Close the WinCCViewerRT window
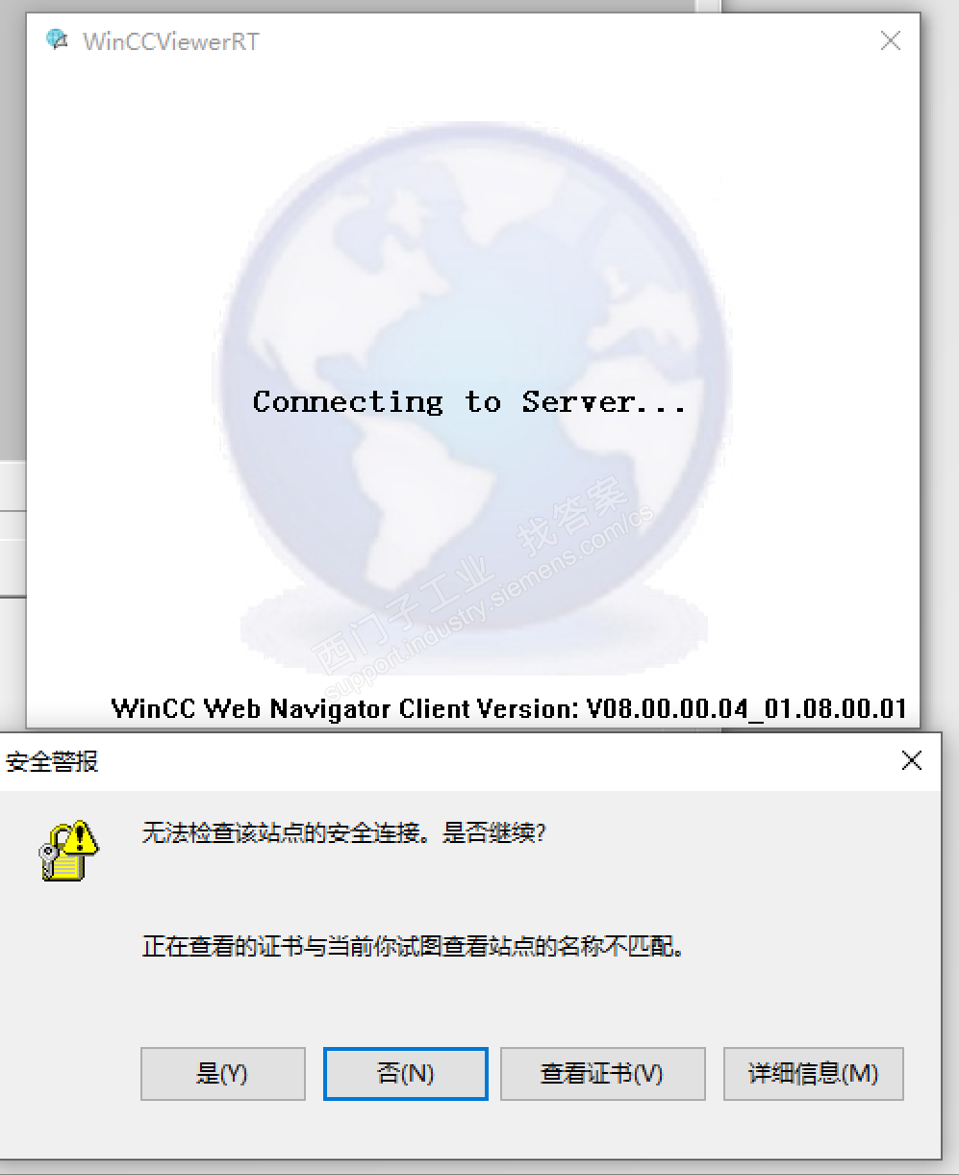The image size is (959, 1175). point(891,40)
